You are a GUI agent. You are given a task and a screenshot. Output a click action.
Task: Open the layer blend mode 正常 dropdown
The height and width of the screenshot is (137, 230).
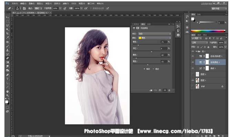pos(199,43)
